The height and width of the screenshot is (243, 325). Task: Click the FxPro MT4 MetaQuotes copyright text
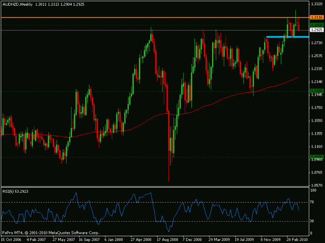pos(51,233)
